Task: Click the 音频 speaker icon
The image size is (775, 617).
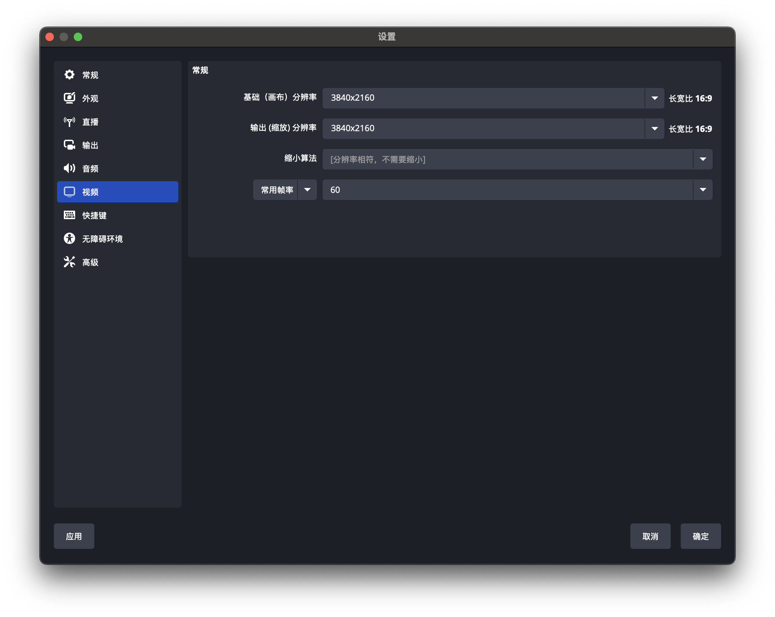Action: [69, 168]
